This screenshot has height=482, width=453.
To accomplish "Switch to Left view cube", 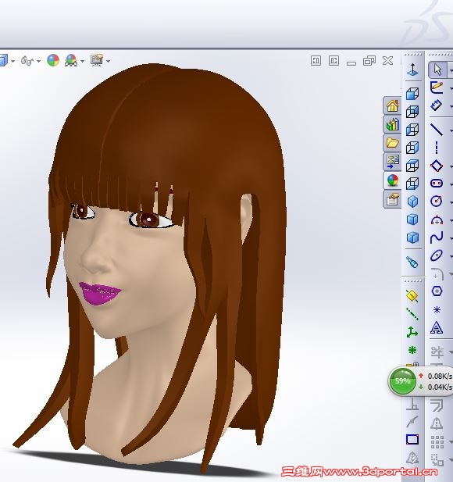I will (x=412, y=130).
